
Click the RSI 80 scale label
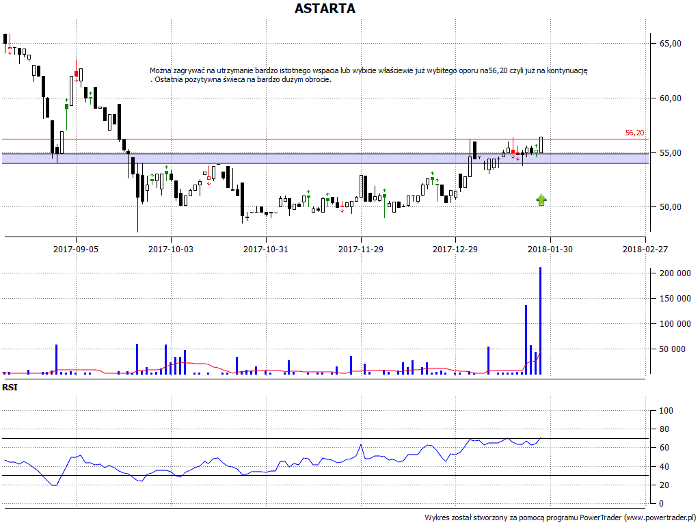click(x=664, y=429)
